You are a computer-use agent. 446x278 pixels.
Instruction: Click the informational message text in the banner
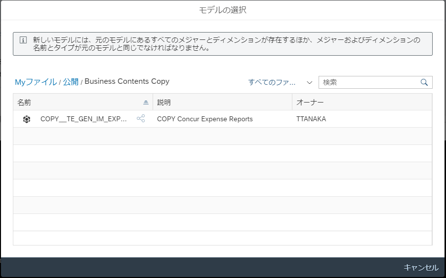(x=226, y=44)
